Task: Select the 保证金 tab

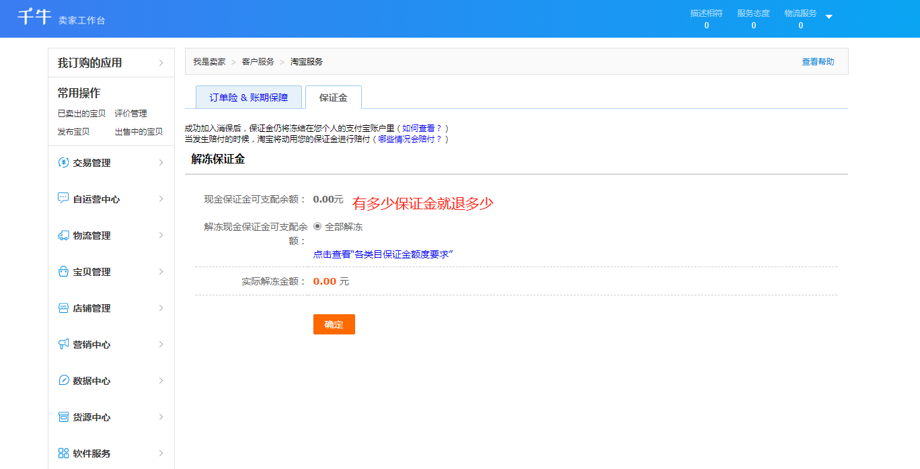Action: click(x=334, y=98)
